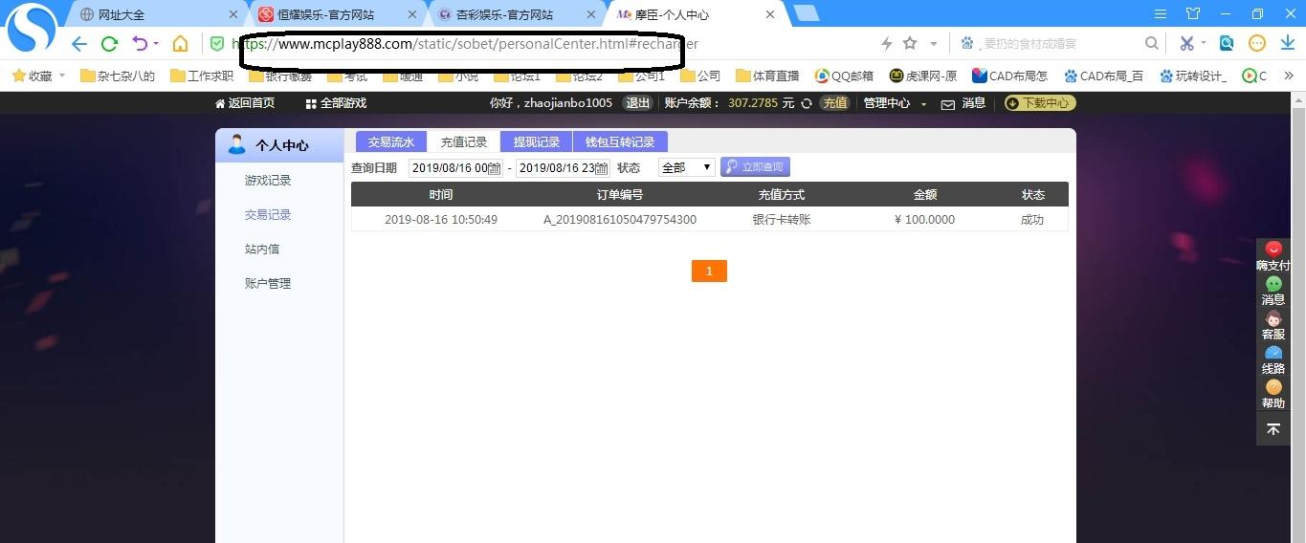This screenshot has height=543, width=1306.
Task: Open the calendar for the start date
Action: pos(495,168)
